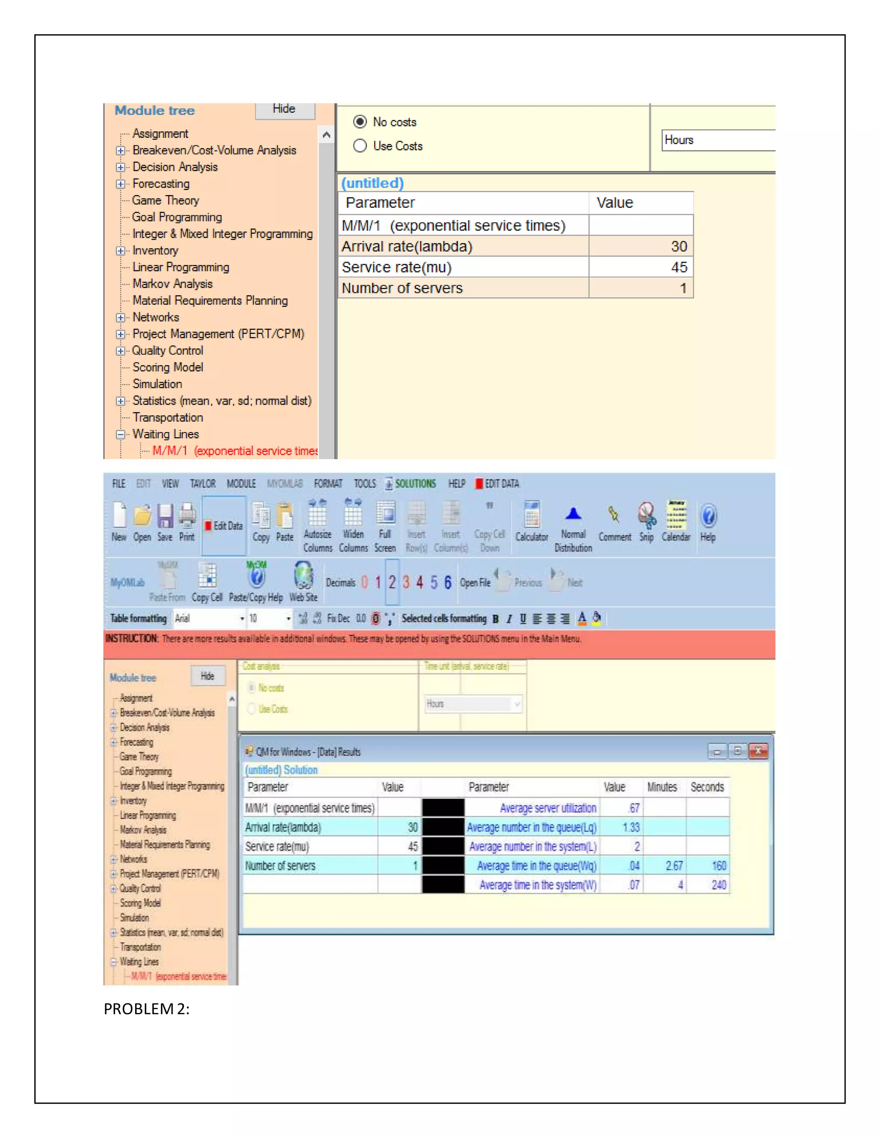The height and width of the screenshot is (1137, 879).
Task: Open the Hours time unit dropdown
Action: pyautogui.click(x=718, y=140)
